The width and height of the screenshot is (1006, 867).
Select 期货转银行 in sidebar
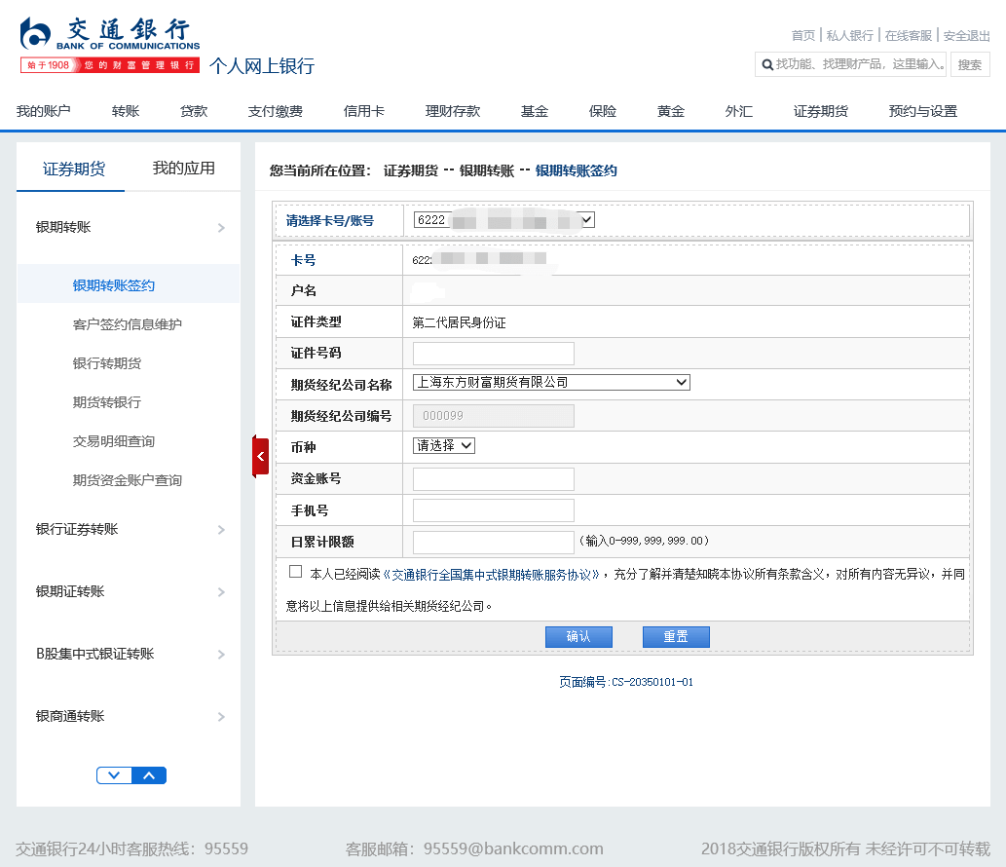point(106,402)
